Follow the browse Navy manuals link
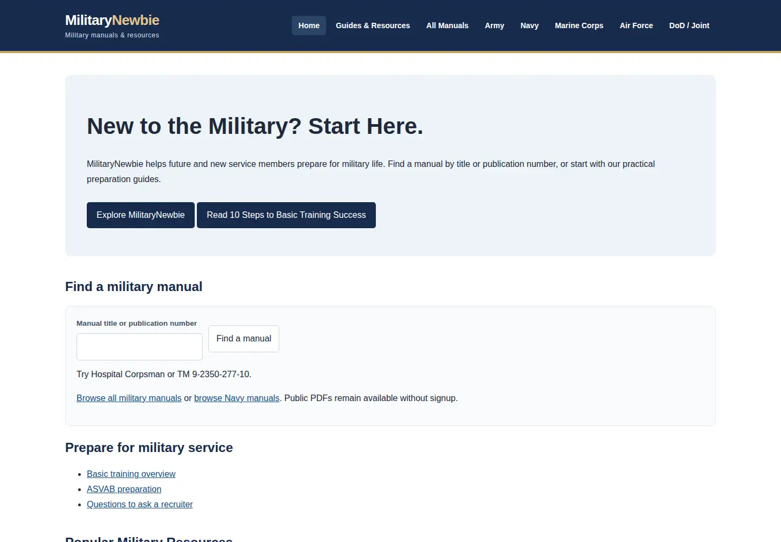The height and width of the screenshot is (542, 781). (237, 398)
